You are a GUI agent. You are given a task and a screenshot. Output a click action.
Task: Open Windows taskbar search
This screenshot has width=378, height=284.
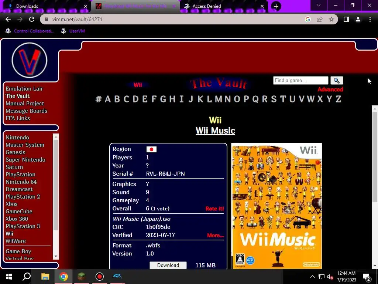tap(27, 277)
